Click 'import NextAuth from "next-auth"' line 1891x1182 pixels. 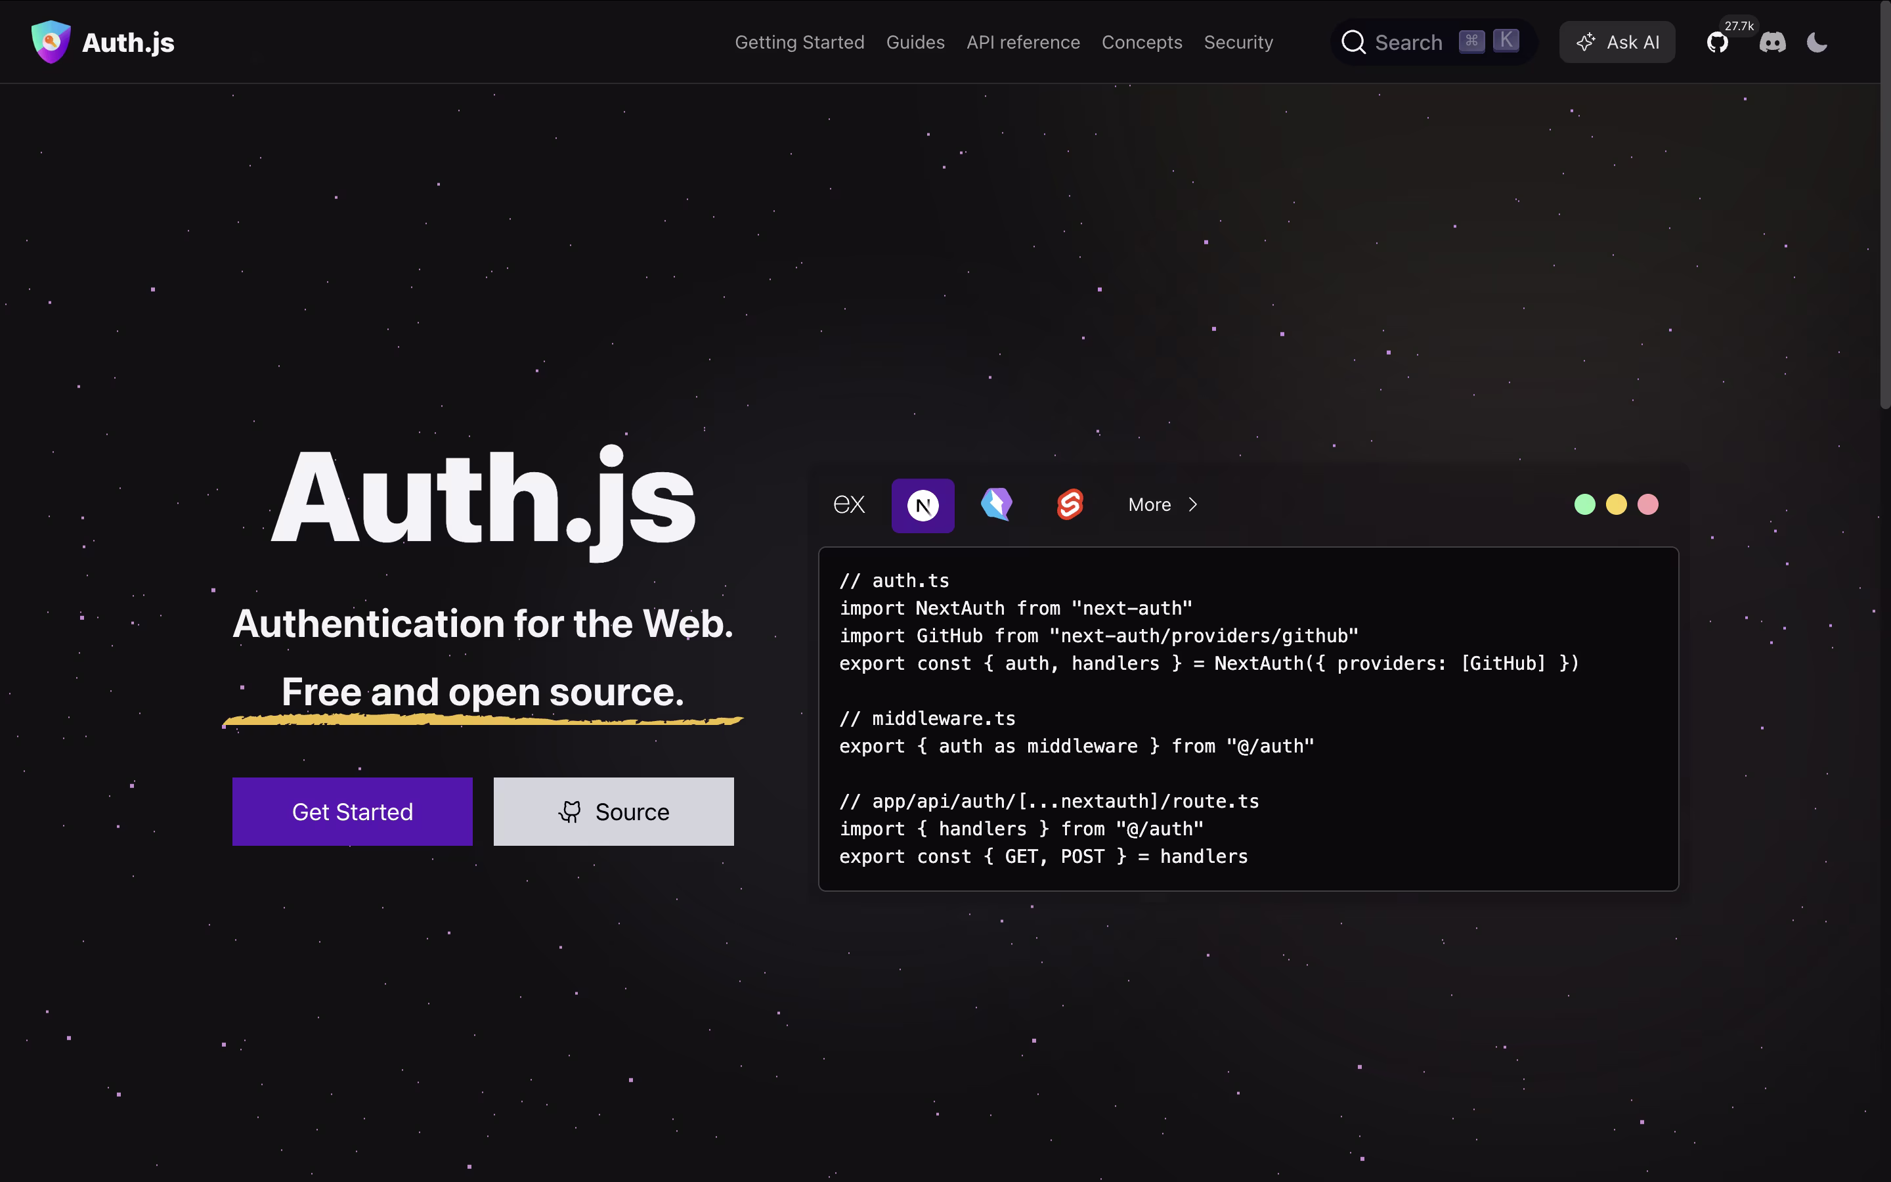(x=1016, y=608)
